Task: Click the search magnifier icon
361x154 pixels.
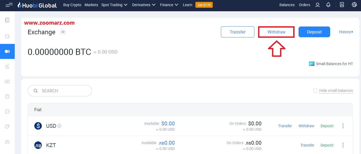Action: click(x=36, y=91)
